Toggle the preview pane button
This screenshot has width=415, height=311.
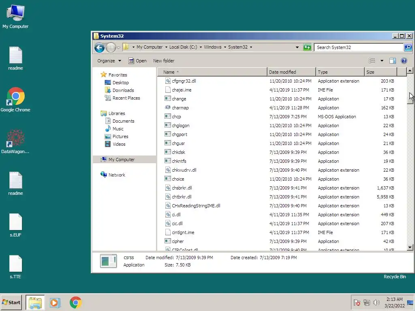[x=392, y=61]
